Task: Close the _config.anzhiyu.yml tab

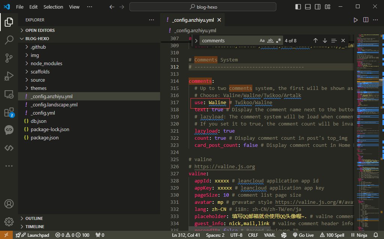Action: [219, 20]
